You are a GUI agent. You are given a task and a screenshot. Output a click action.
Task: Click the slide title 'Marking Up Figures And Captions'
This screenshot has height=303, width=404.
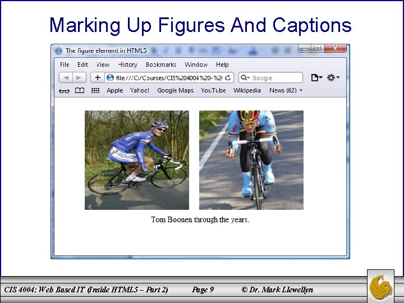coord(200,25)
